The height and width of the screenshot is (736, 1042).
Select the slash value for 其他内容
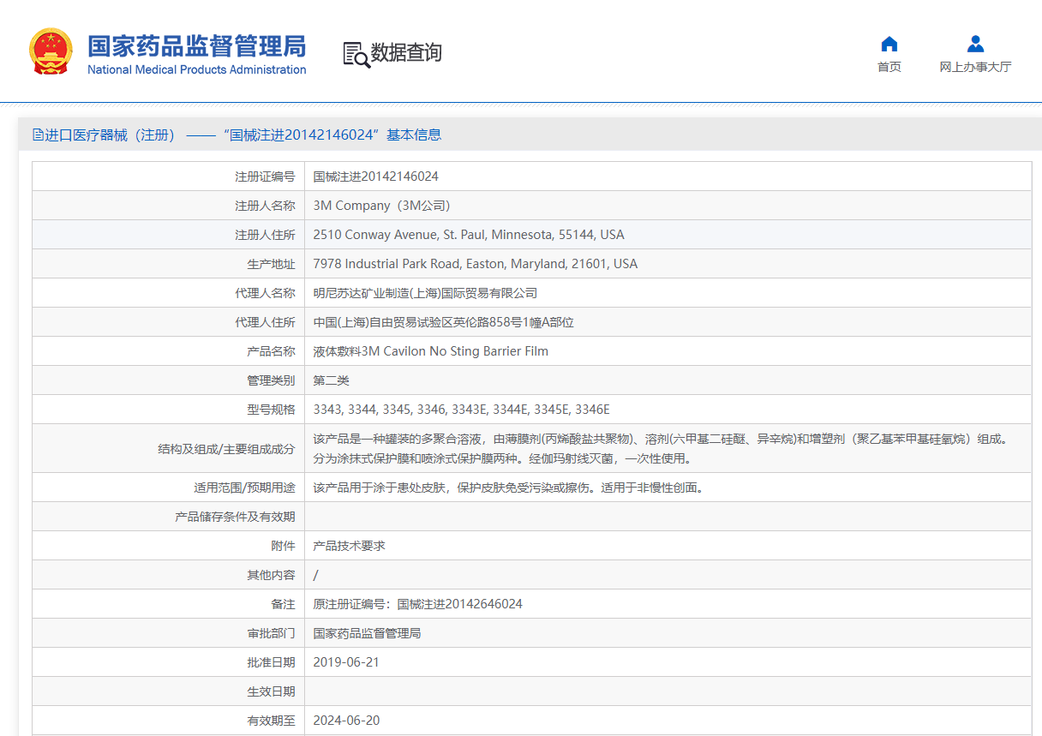click(315, 575)
